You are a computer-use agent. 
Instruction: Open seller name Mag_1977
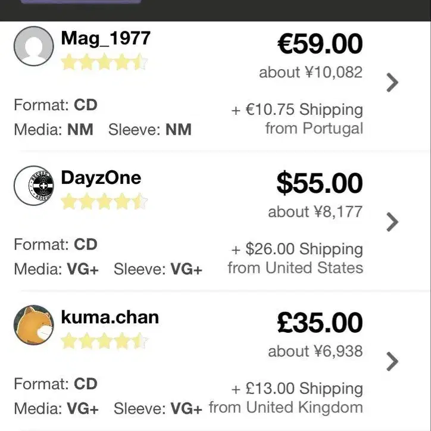pos(105,38)
